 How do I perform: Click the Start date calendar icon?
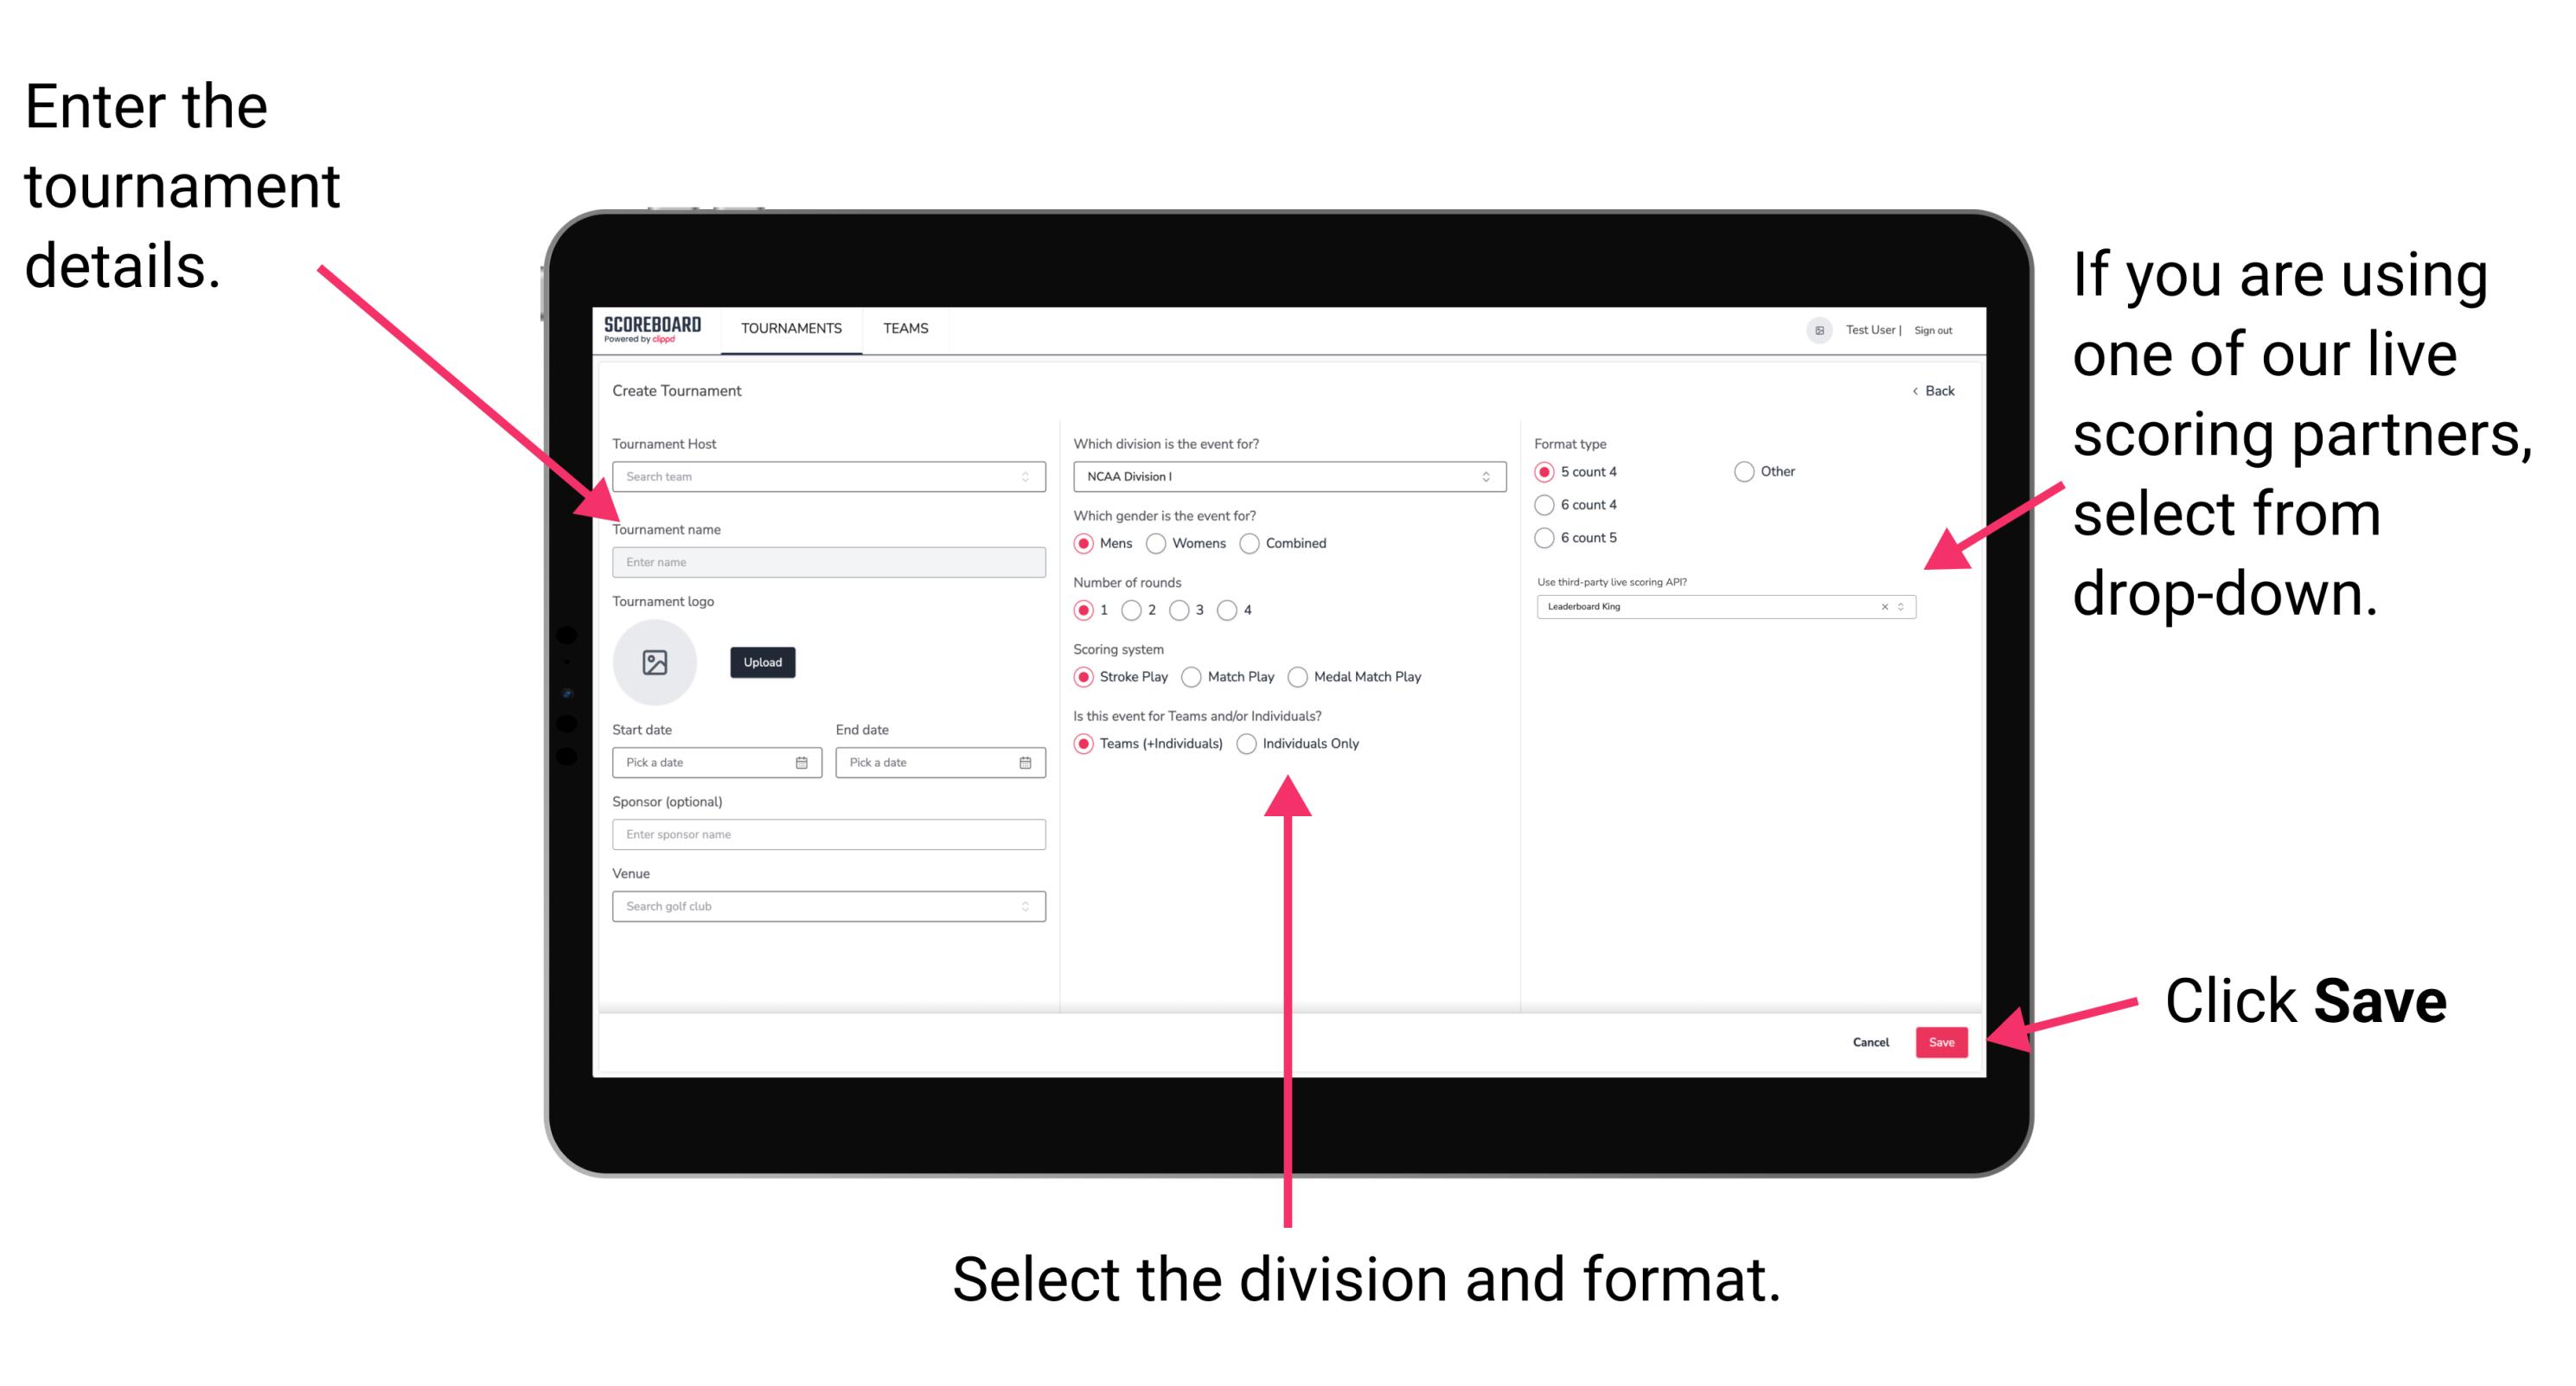[804, 763]
